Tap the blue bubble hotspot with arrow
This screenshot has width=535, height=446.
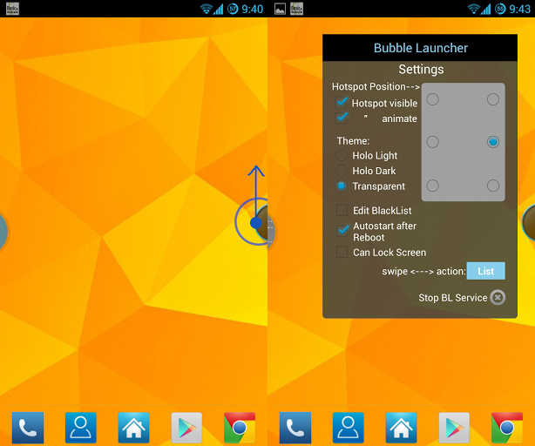pos(255,223)
